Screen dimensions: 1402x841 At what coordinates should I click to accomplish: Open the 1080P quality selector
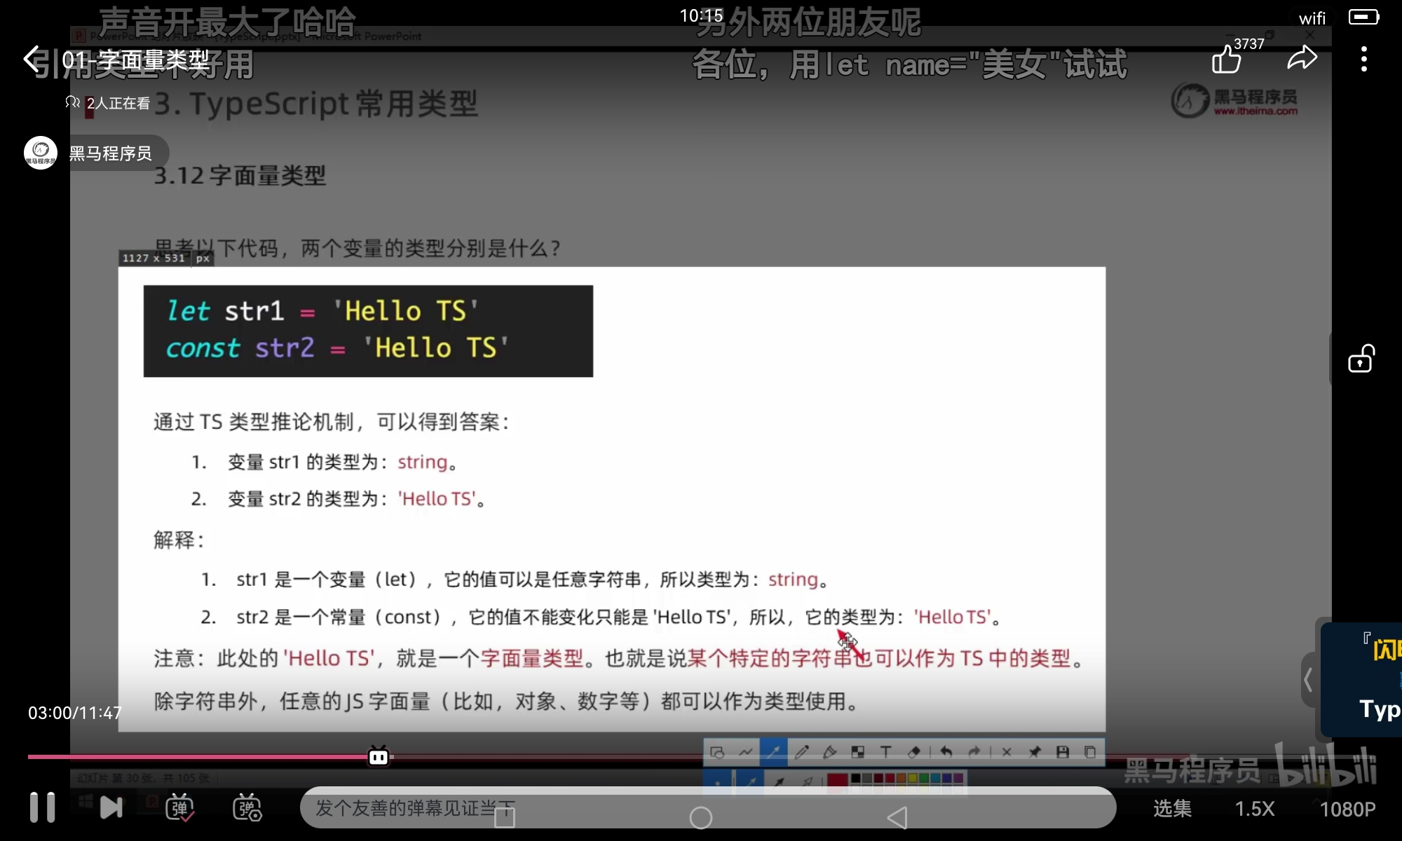pos(1347,809)
